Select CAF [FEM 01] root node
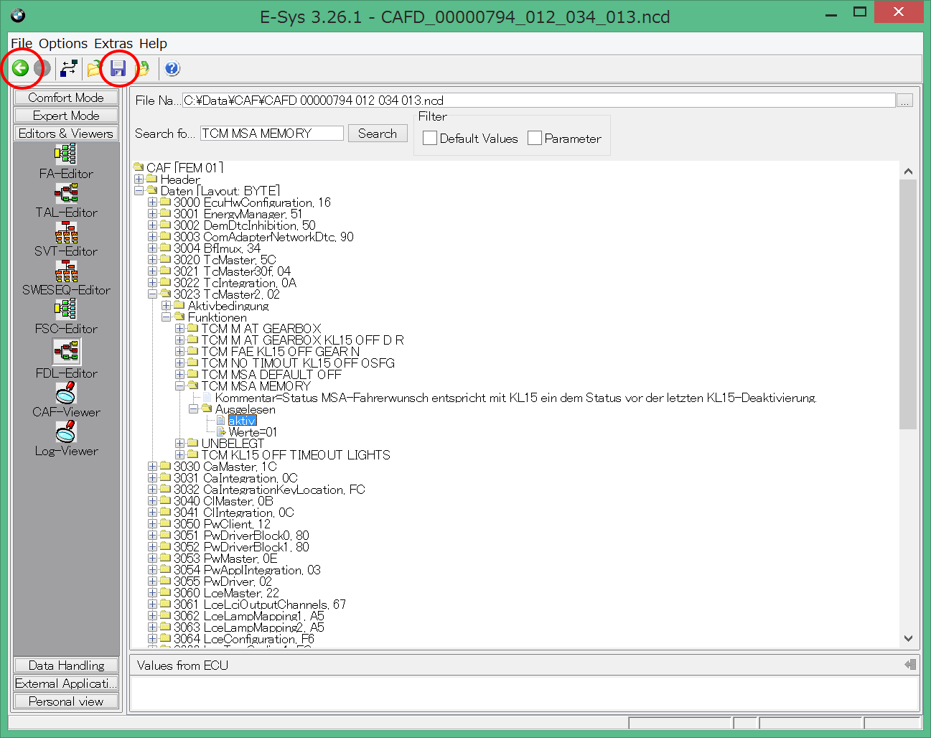The image size is (931, 738). pos(185,168)
